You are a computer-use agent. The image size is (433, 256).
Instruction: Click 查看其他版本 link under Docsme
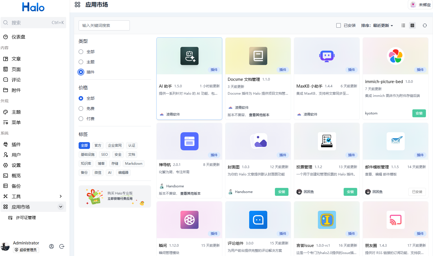[x=259, y=115]
